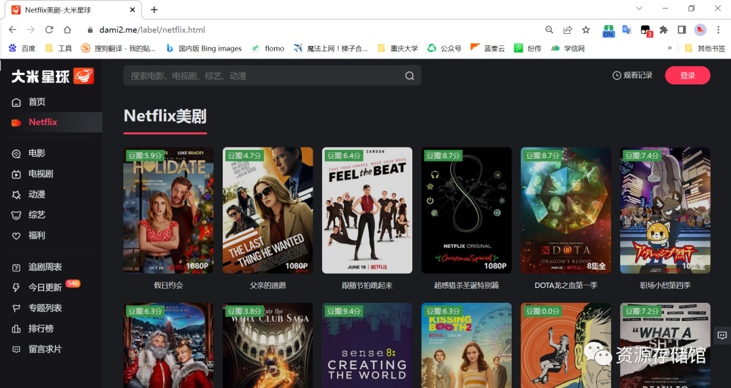Click the browser address bar URL

(x=152, y=30)
